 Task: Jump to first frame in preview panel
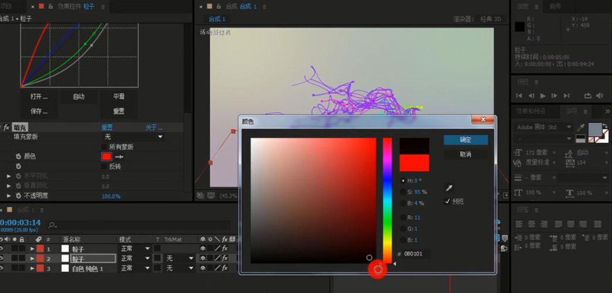tap(519, 96)
